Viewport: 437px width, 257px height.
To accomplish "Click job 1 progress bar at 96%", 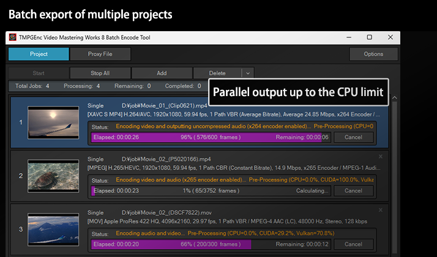I will [x=211, y=137].
